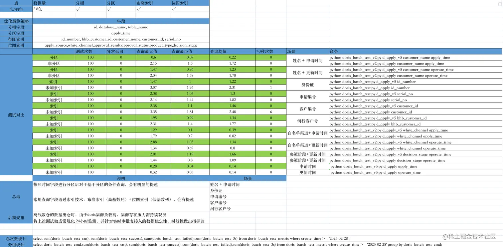Viewport: 503px width, 247px height.
Task: Click the 异常返回 column header
Action: point(121,51)
